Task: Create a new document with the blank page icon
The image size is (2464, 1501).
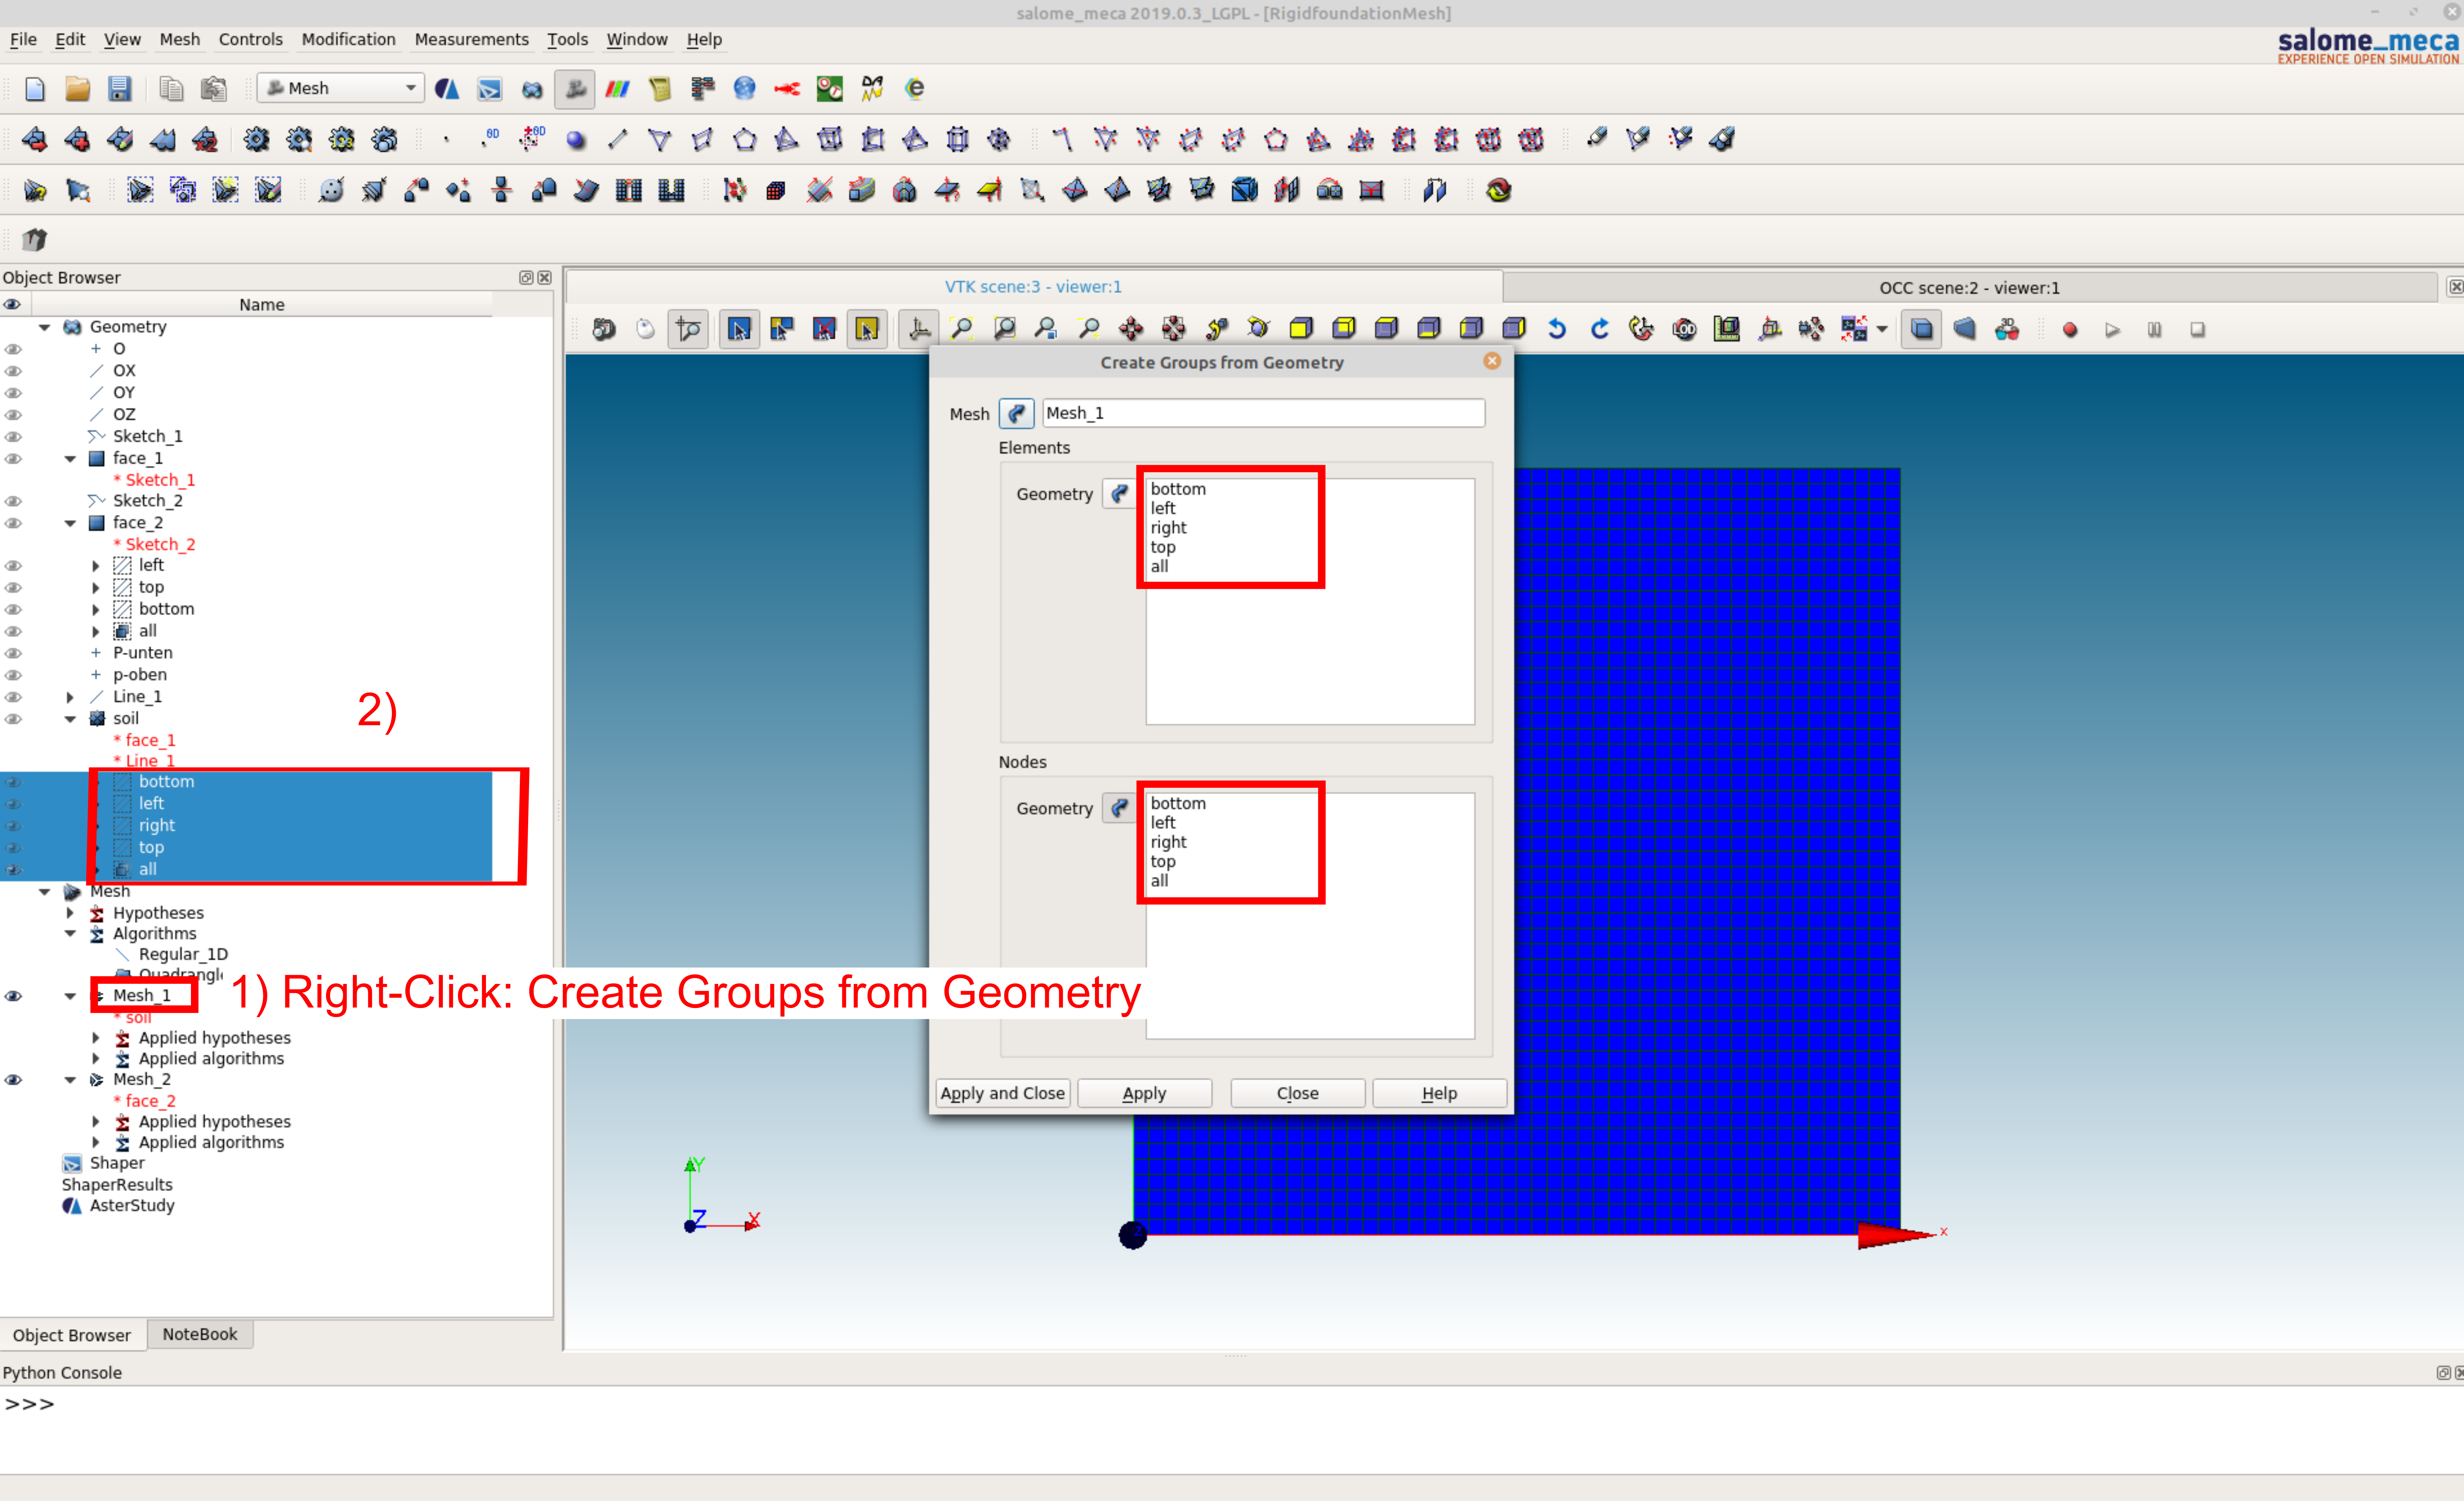Action: point(35,89)
